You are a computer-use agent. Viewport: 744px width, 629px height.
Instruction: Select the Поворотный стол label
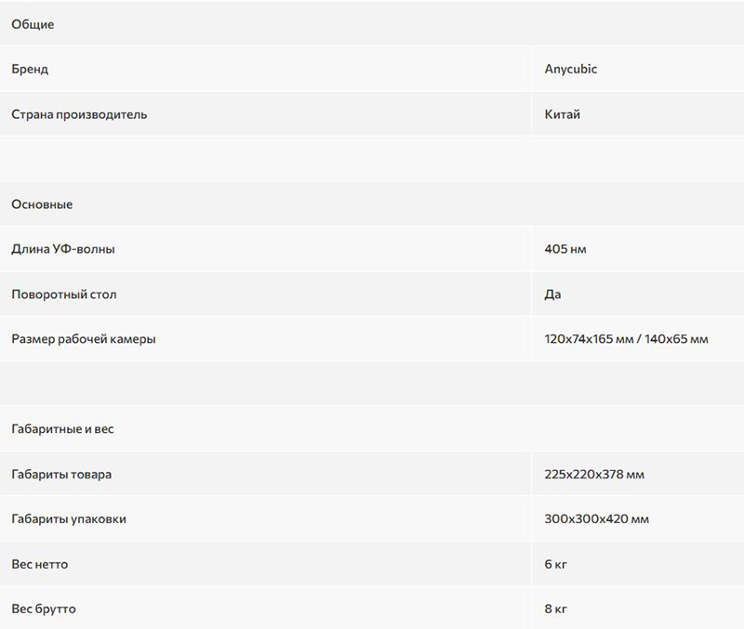[64, 295]
